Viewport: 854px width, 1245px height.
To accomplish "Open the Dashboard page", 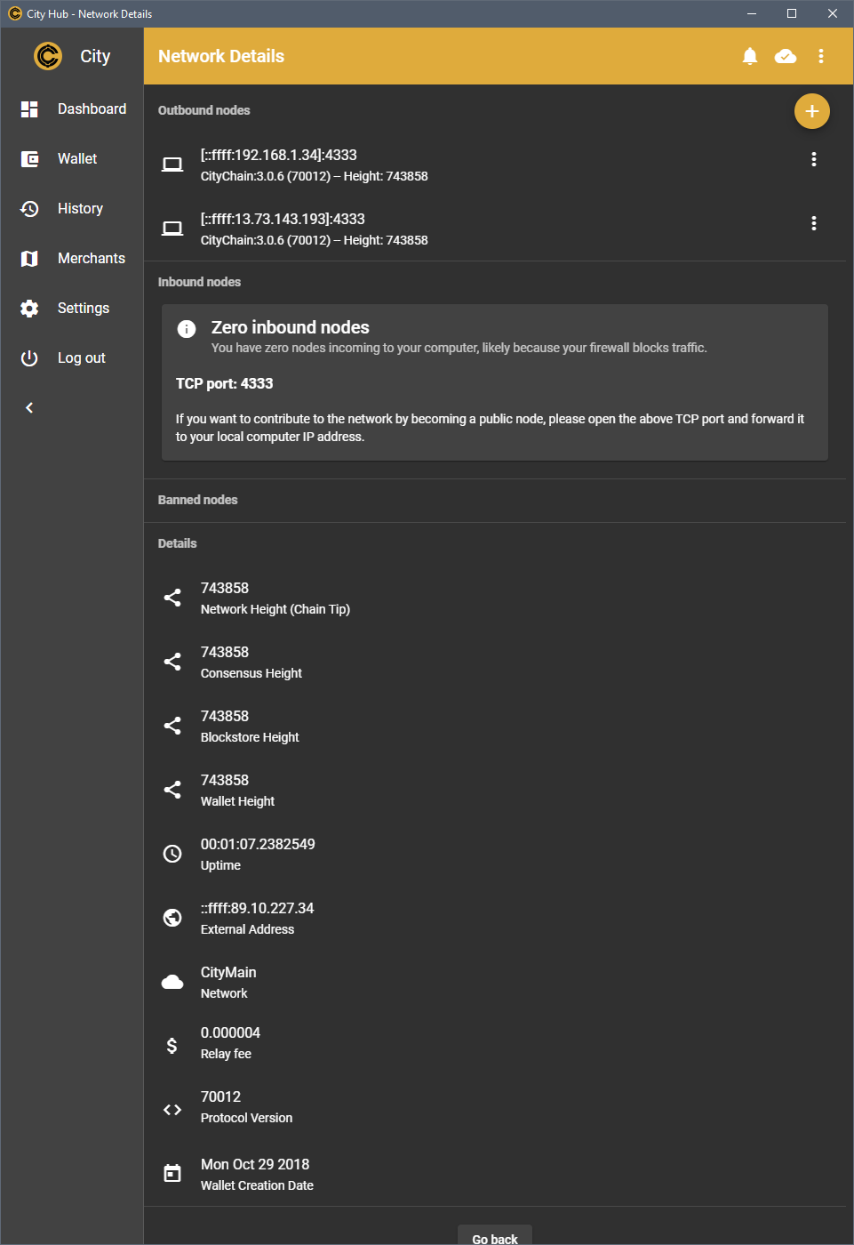I will click(x=72, y=108).
